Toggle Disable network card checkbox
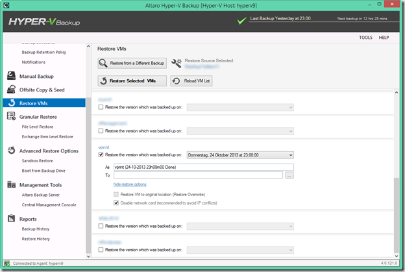 [x=116, y=203]
